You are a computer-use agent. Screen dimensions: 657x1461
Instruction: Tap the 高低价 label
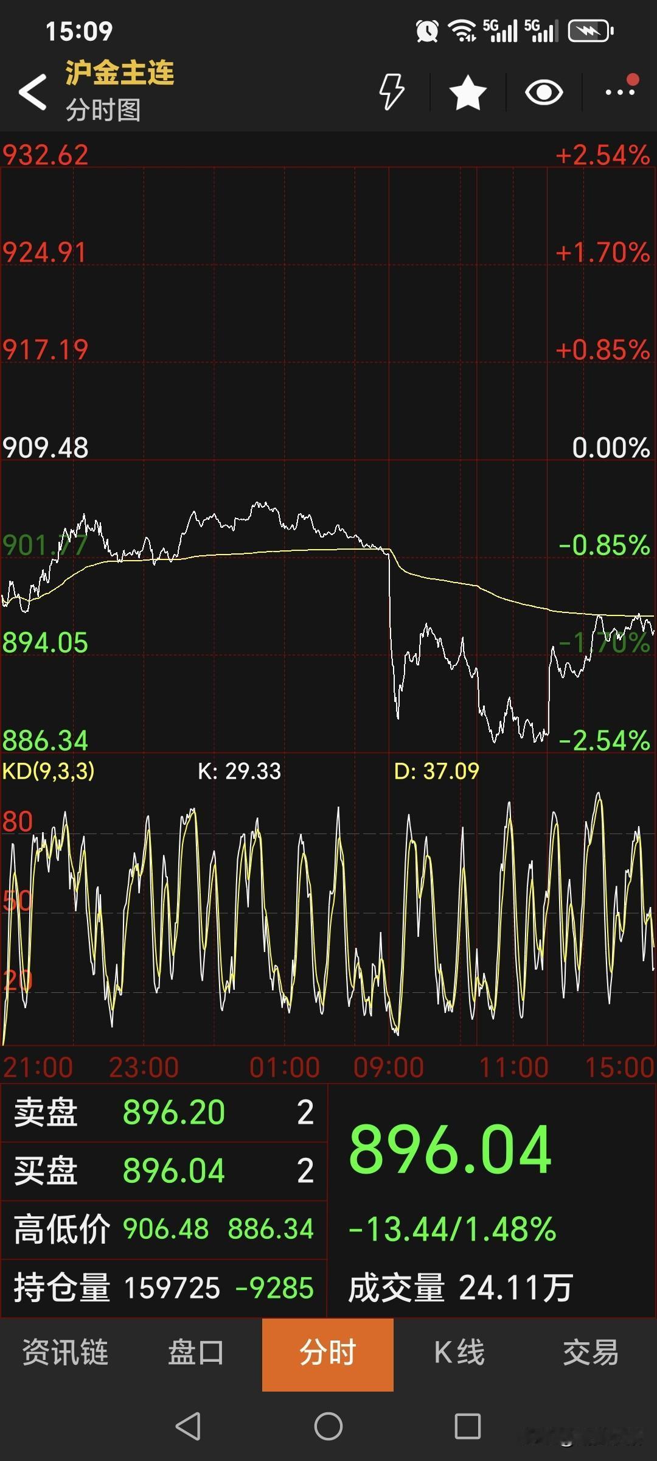coord(62,1229)
